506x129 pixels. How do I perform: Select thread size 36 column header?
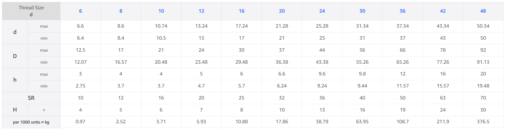pyautogui.click(x=403, y=11)
